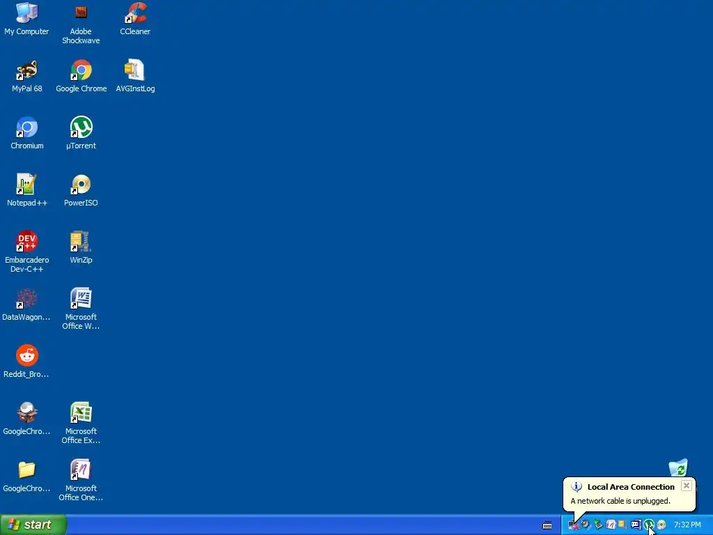This screenshot has height=535, width=713.
Task: Click the OneNote tray icon
Action: click(611, 525)
